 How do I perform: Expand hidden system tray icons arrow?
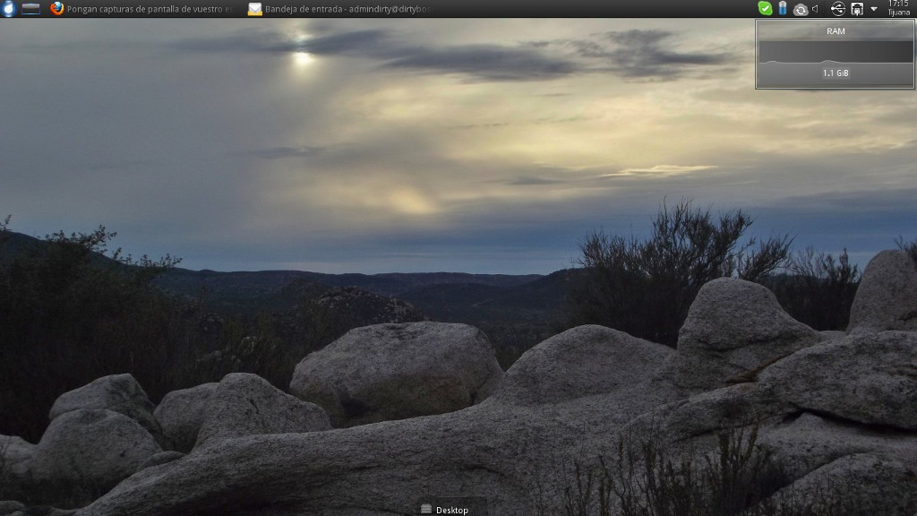pyautogui.click(x=874, y=9)
